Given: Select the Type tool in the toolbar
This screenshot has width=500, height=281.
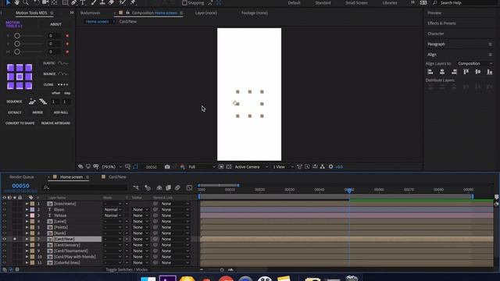Looking at the screenshot, I should click(x=83, y=2).
